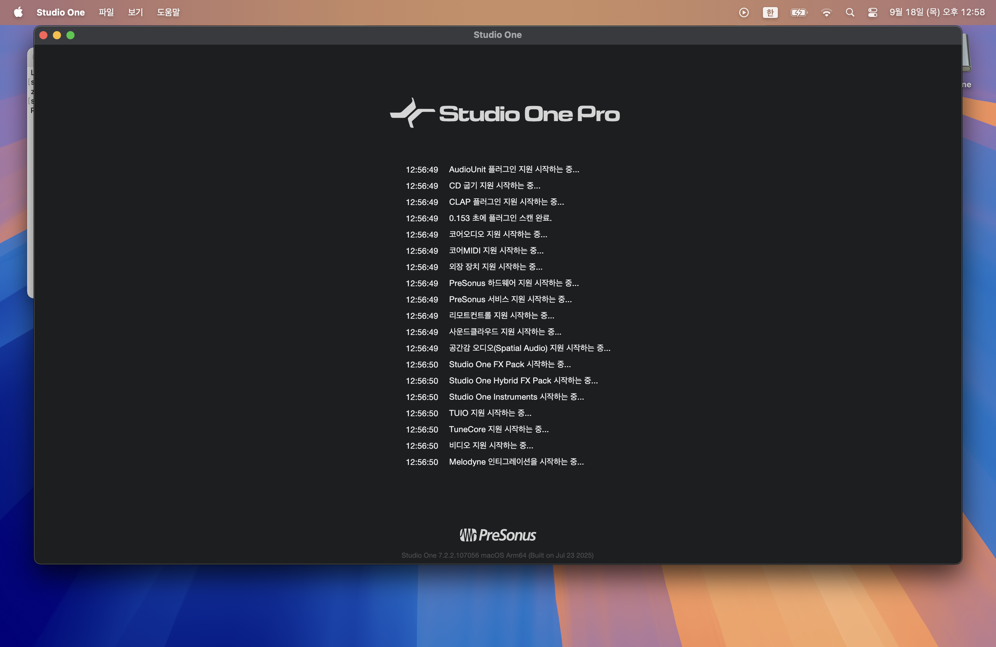996x647 pixels.
Task: Click the Studio One Hybrid FX Pack line
Action: (501, 381)
